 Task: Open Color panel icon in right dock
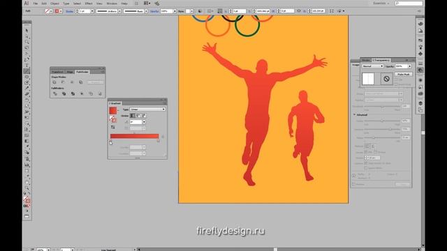pyautogui.click(x=420, y=24)
